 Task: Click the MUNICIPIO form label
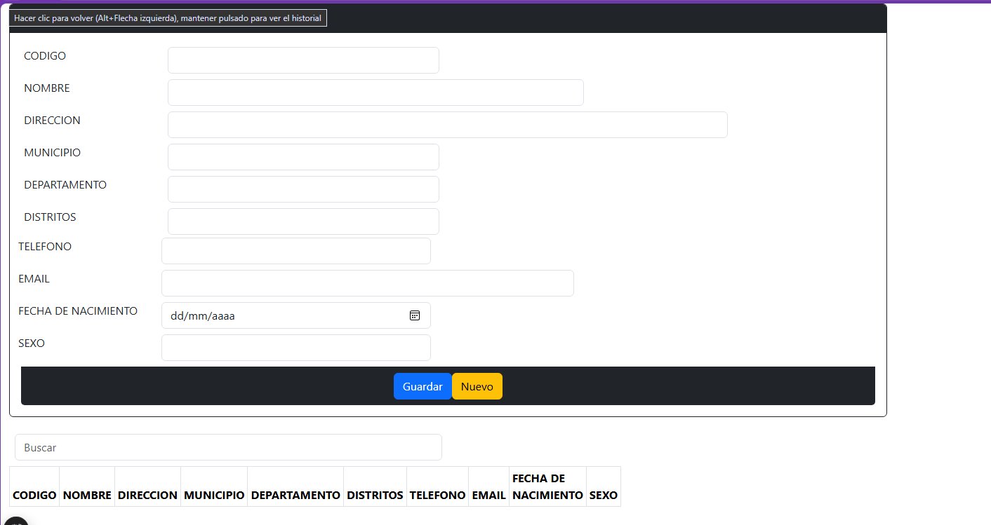[x=52, y=152]
